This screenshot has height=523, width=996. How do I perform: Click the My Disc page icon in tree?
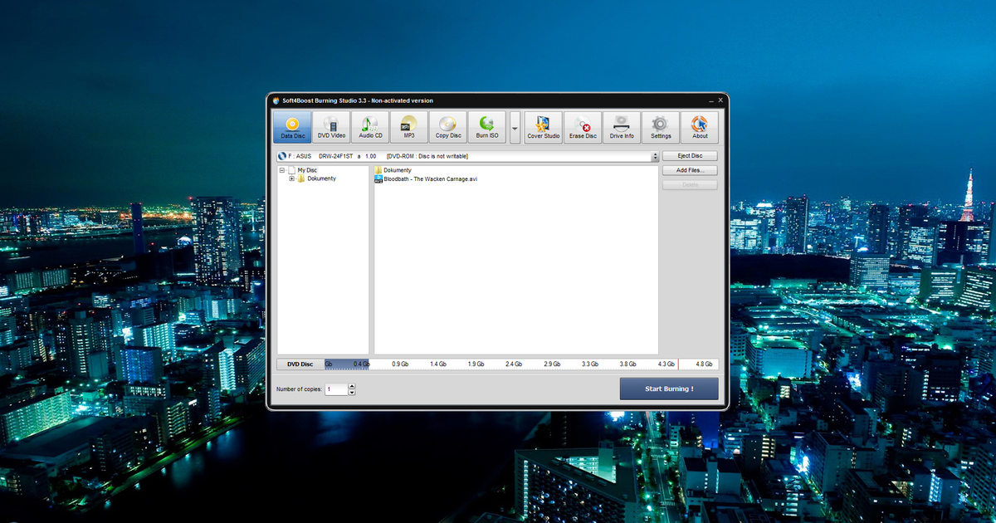click(x=291, y=170)
